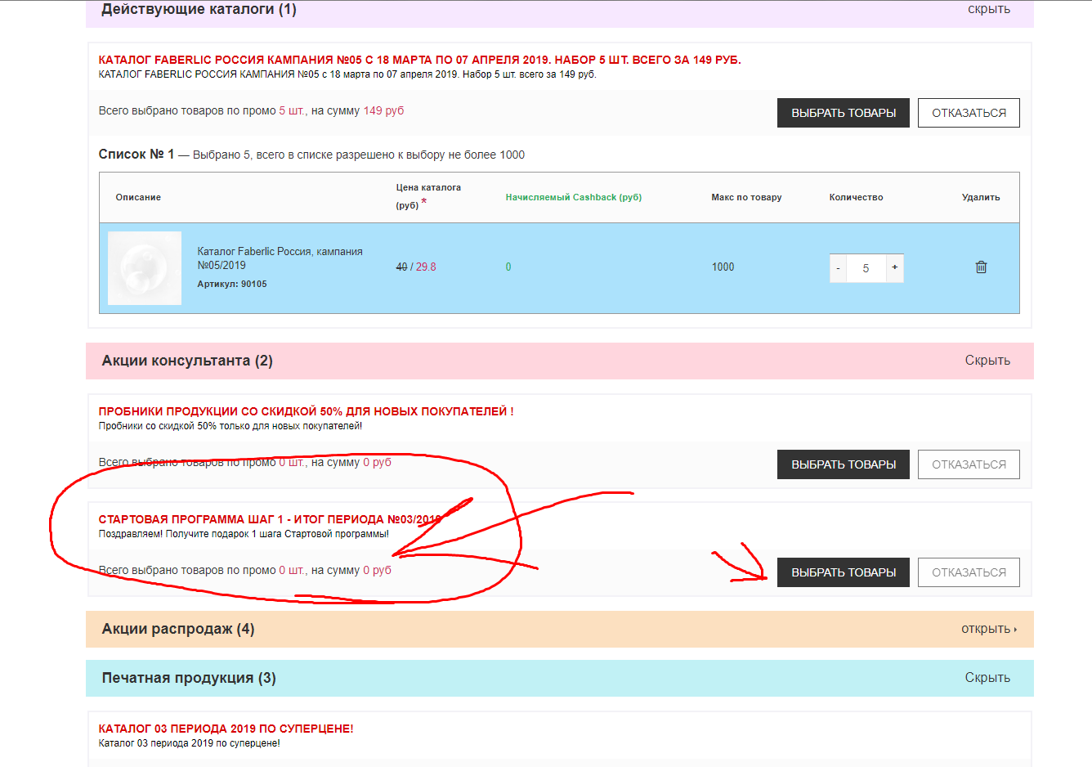Click the Поздравляем! Получите подарок description text
This screenshot has height=767, width=1092.
tap(244, 534)
